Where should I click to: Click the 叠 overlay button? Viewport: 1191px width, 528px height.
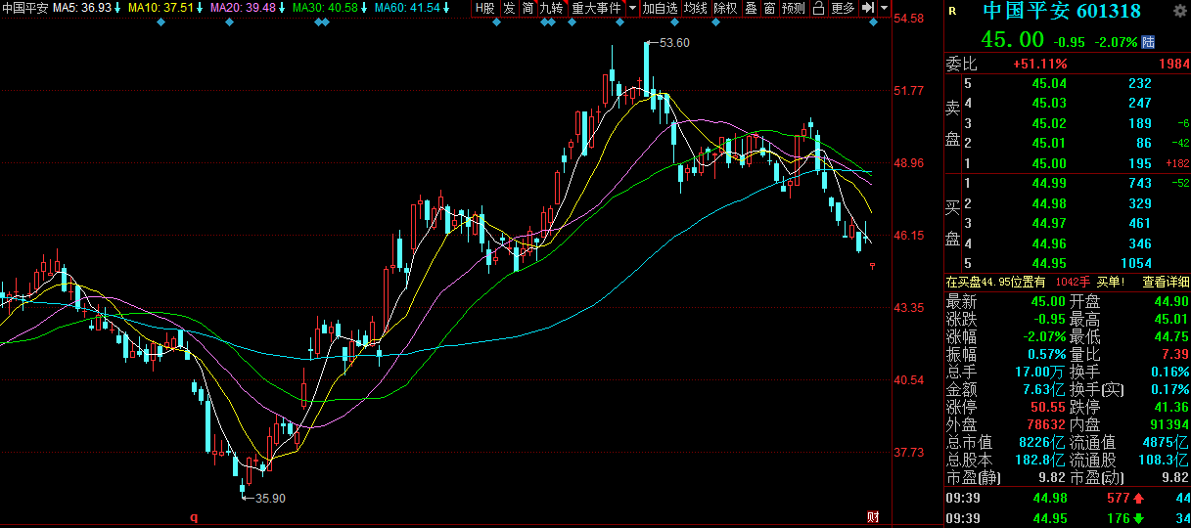751,8
